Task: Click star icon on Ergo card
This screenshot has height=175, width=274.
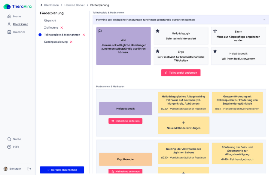Action: tap(158, 51)
